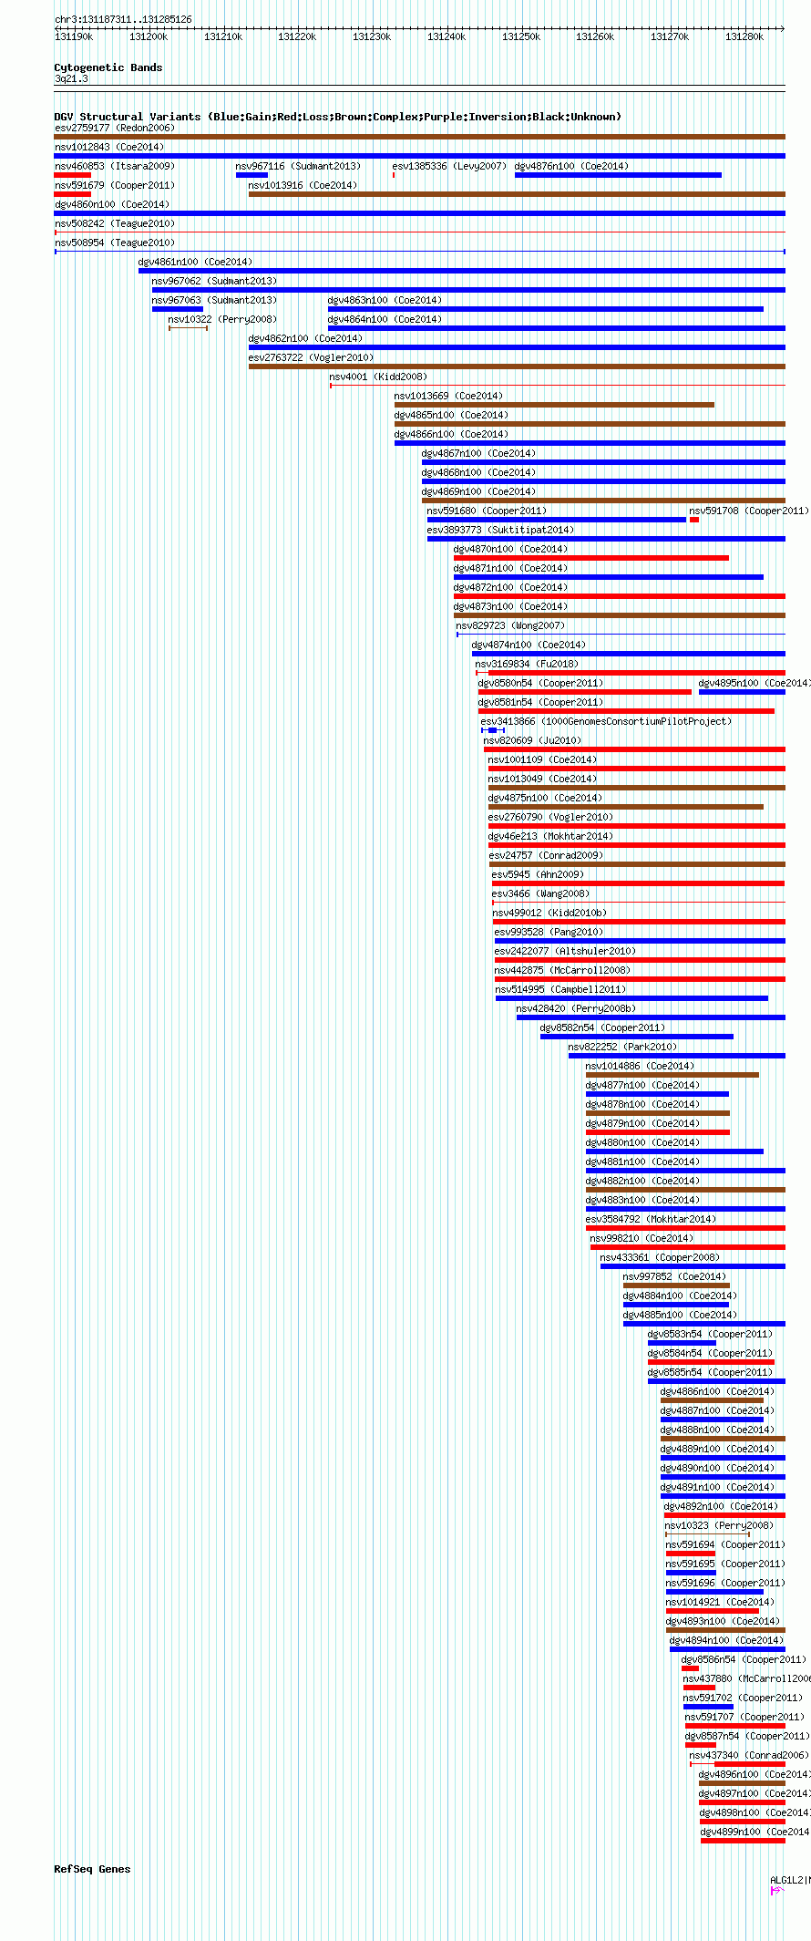This screenshot has height=1941, width=811.
Task: Select nsv442875 (McCarroll2008) label
Action: pos(562,970)
